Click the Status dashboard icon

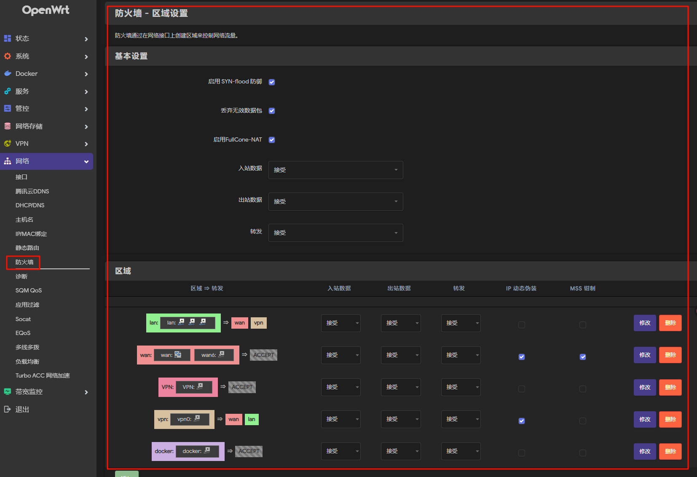point(8,38)
